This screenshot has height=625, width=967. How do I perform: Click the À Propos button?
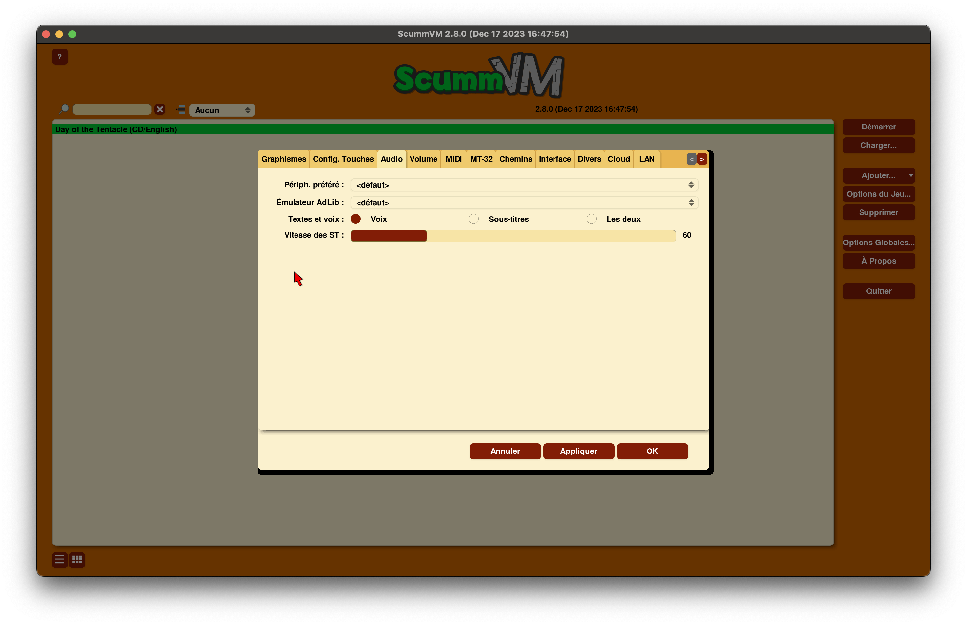[x=879, y=261]
